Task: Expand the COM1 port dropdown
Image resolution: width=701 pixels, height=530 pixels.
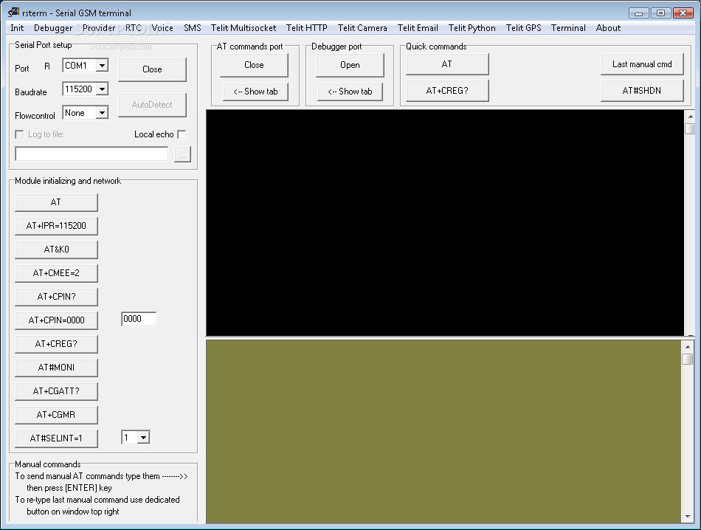Action: coord(102,65)
